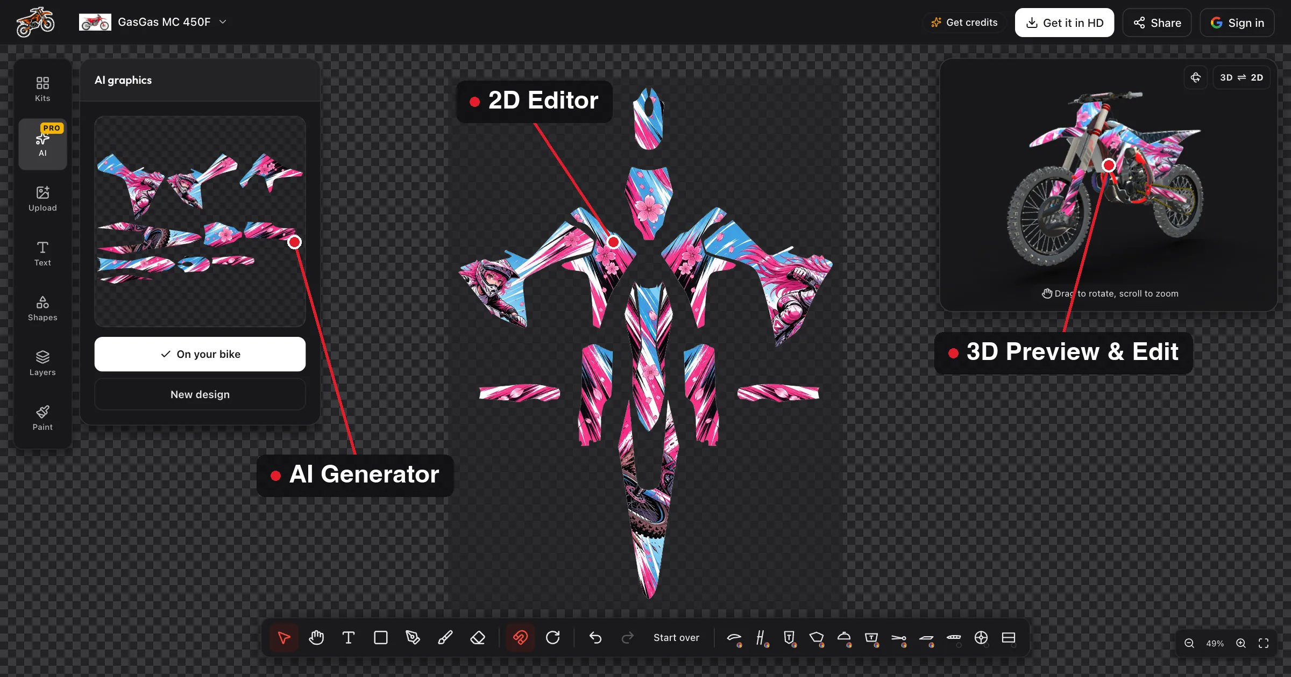Toggle the magnet snapping tool
The width and height of the screenshot is (1291, 677).
520,638
